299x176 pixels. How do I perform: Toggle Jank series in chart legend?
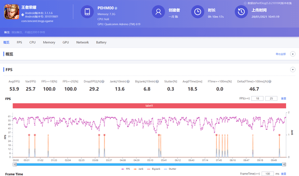click(x=138, y=169)
